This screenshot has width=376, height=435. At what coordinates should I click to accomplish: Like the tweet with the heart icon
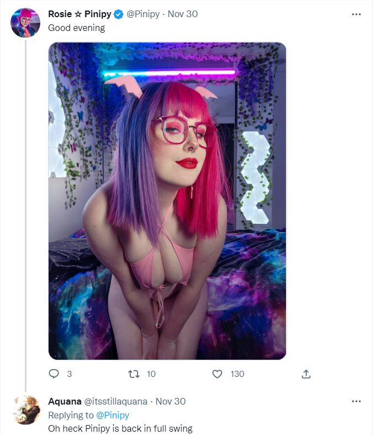pyautogui.click(x=217, y=374)
